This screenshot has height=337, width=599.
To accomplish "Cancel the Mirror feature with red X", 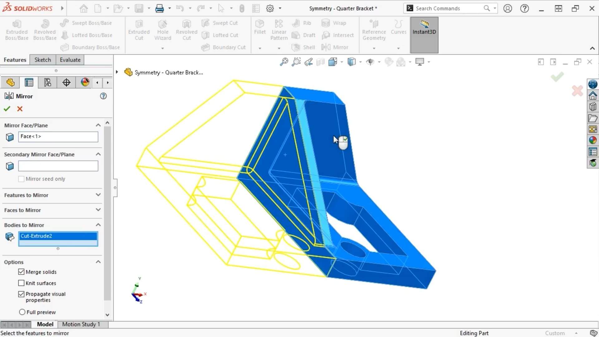I will [20, 109].
